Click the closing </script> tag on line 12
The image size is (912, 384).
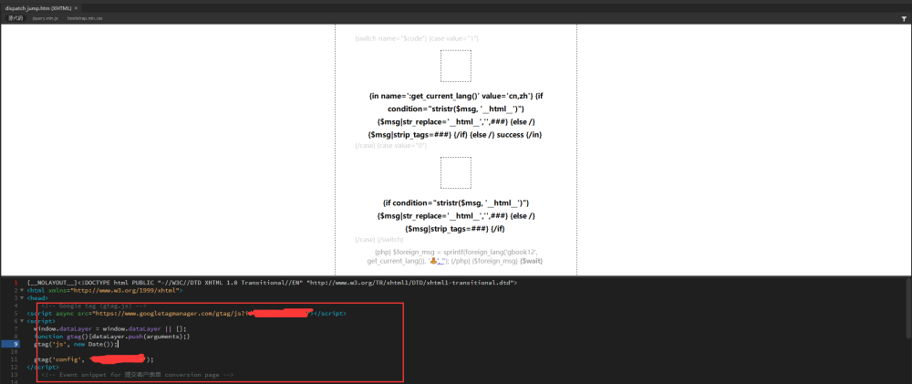(43, 368)
